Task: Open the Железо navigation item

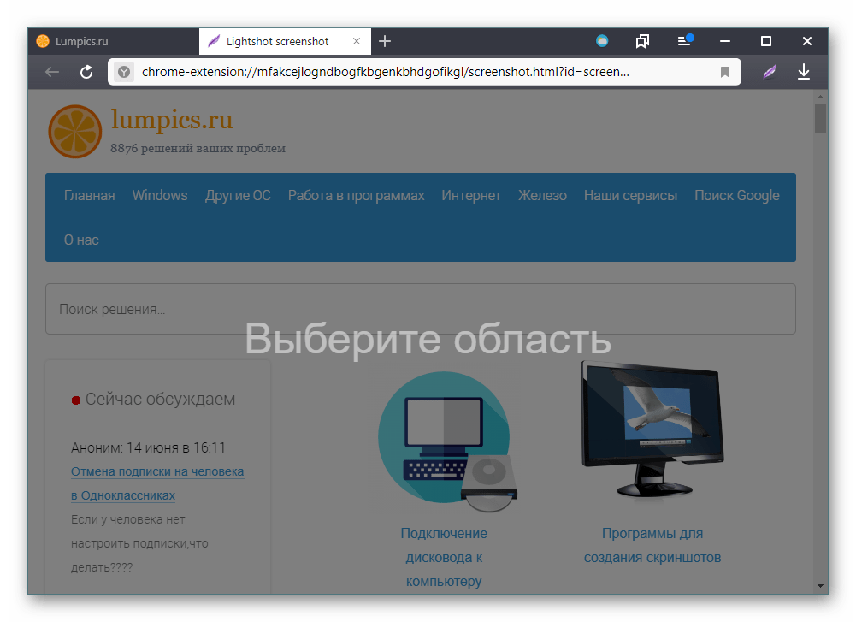Action: [542, 195]
